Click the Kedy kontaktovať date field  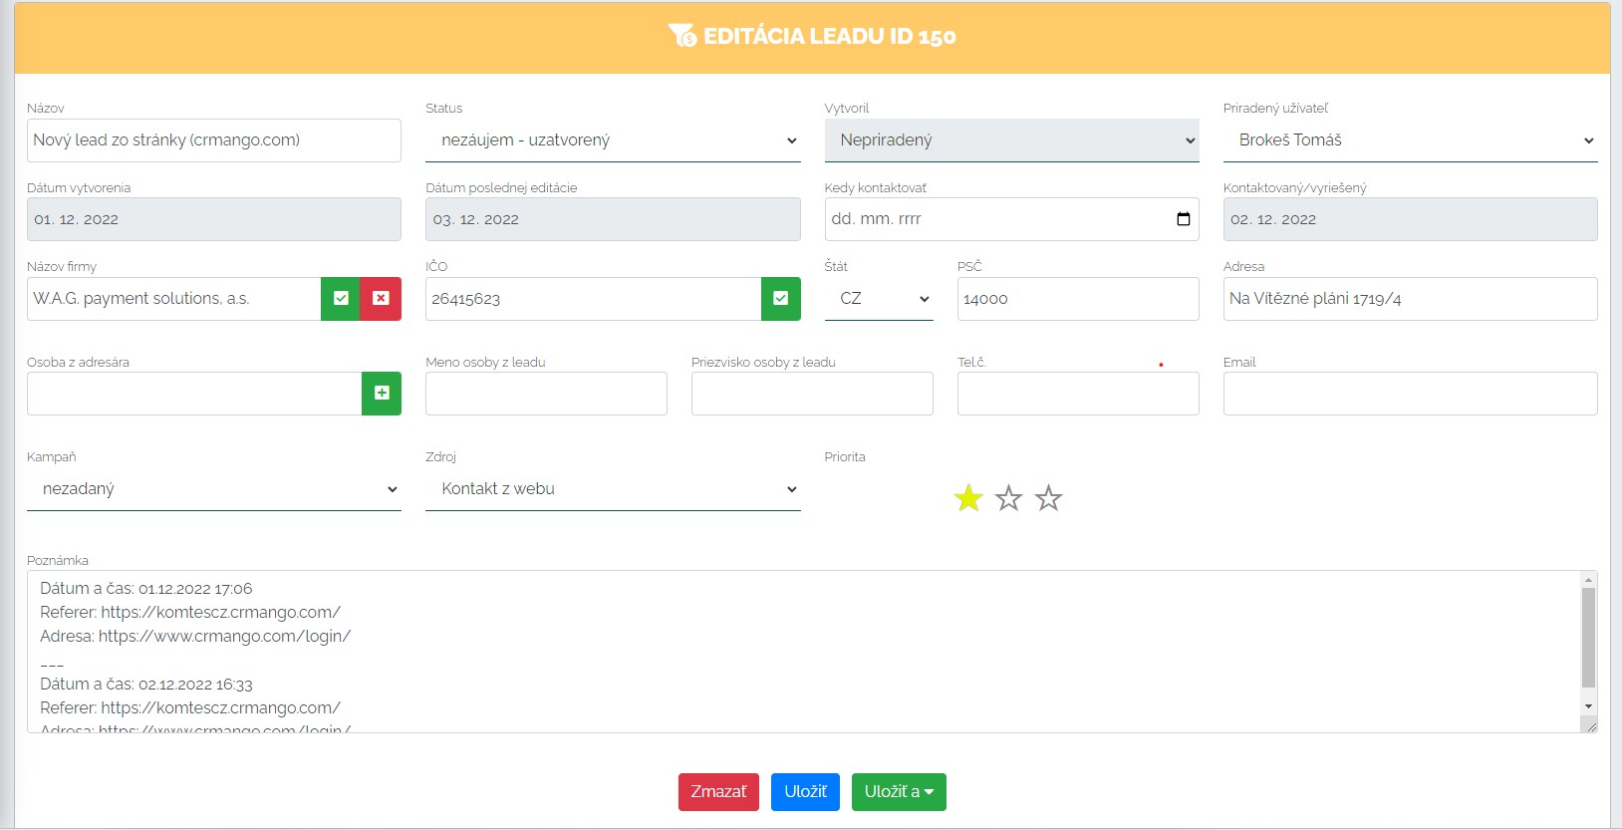(1011, 219)
